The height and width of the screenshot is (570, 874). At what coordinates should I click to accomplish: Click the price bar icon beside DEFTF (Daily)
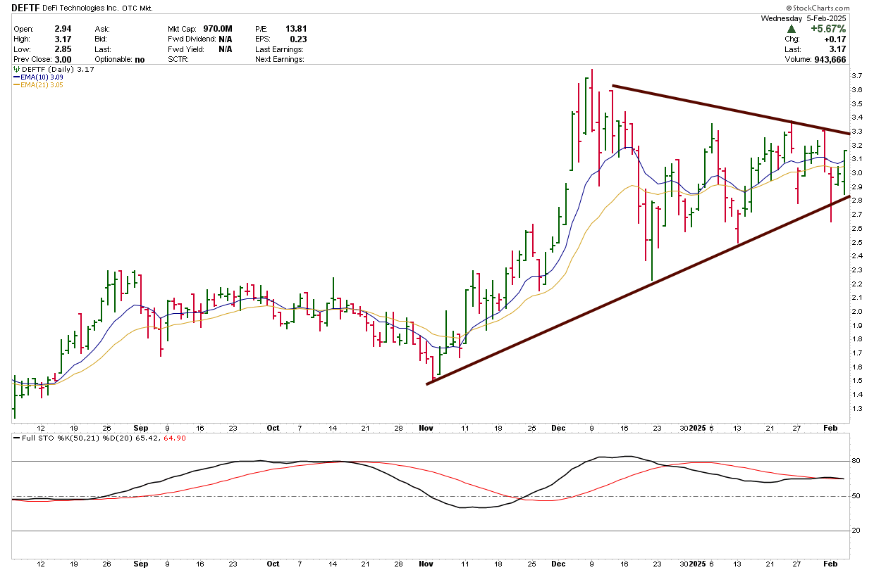[17, 69]
